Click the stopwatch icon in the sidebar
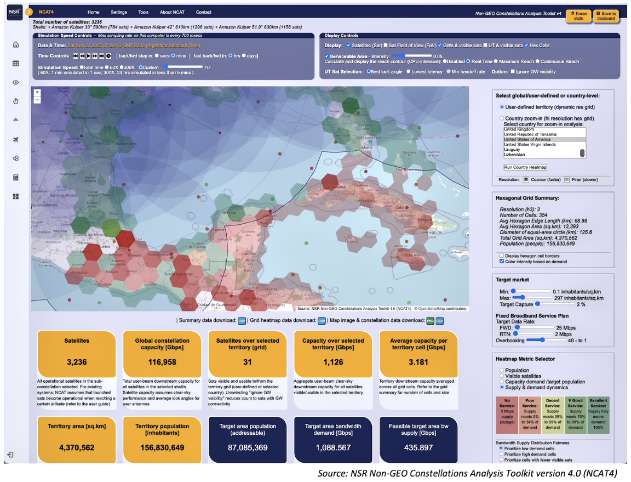Viewport: 631px width, 482px height. [15, 101]
